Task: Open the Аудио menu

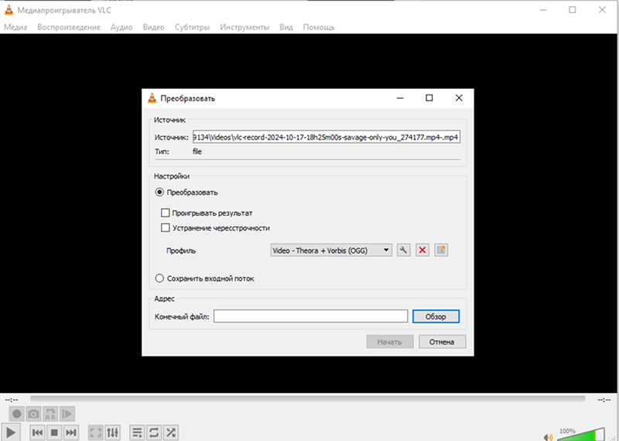Action: 121,27
